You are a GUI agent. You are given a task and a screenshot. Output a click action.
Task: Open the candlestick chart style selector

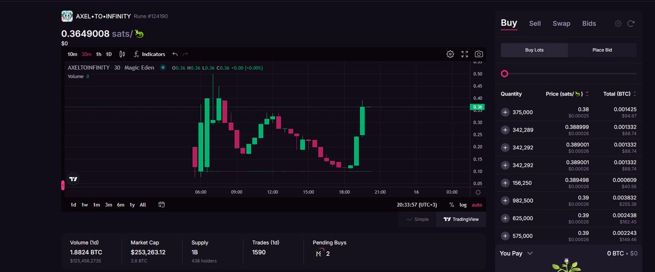click(x=122, y=54)
